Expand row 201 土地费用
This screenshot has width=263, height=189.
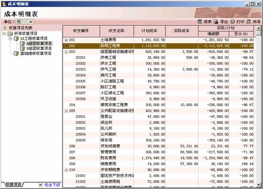point(66,40)
